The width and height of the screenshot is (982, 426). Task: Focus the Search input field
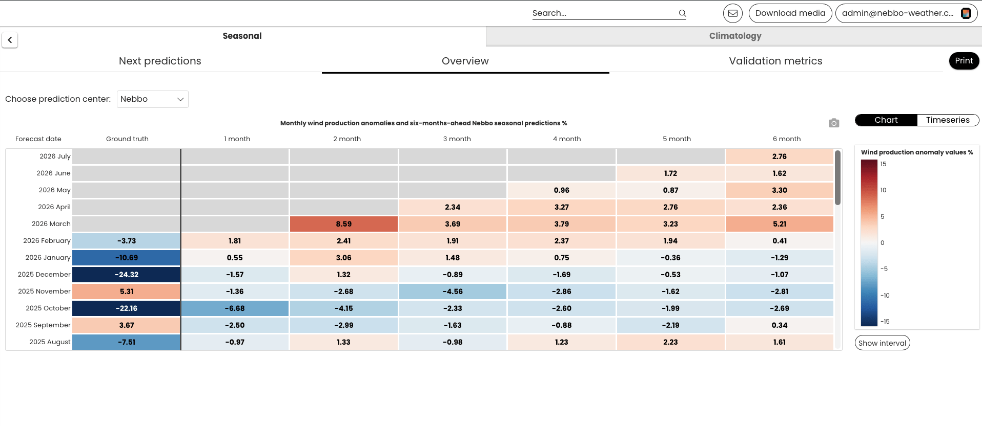point(604,13)
